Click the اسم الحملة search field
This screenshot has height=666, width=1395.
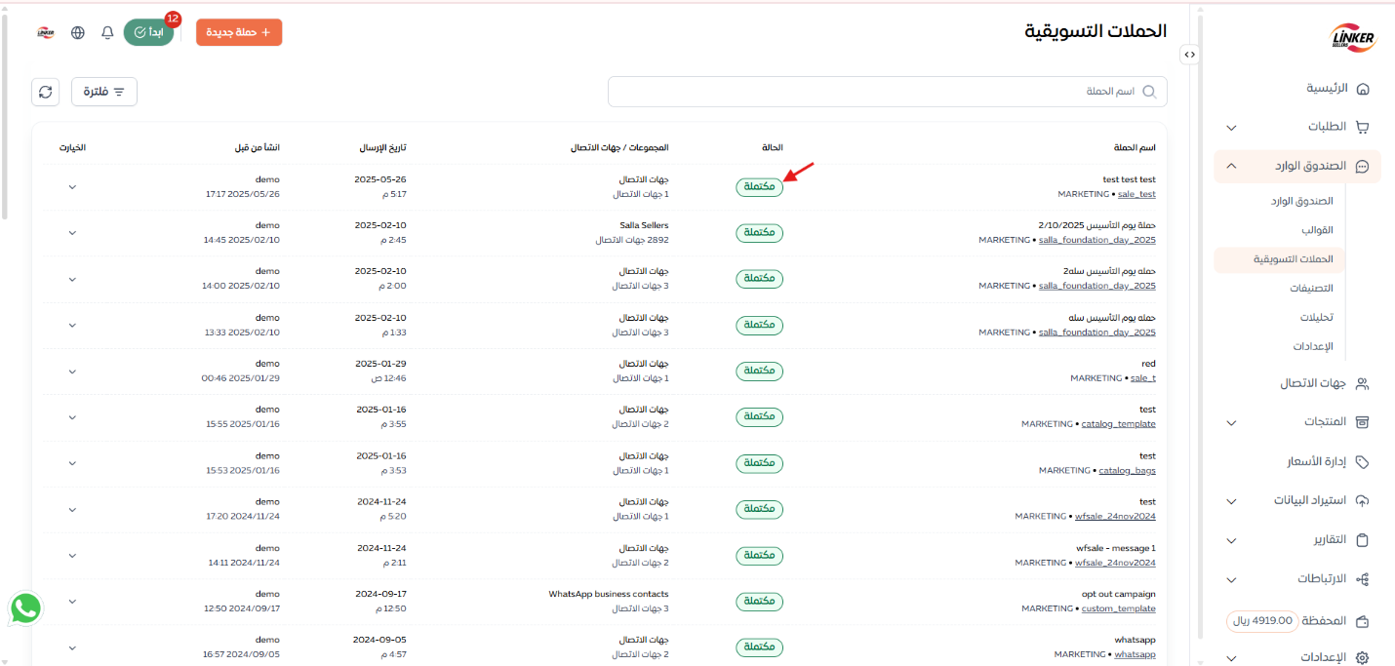(x=887, y=92)
